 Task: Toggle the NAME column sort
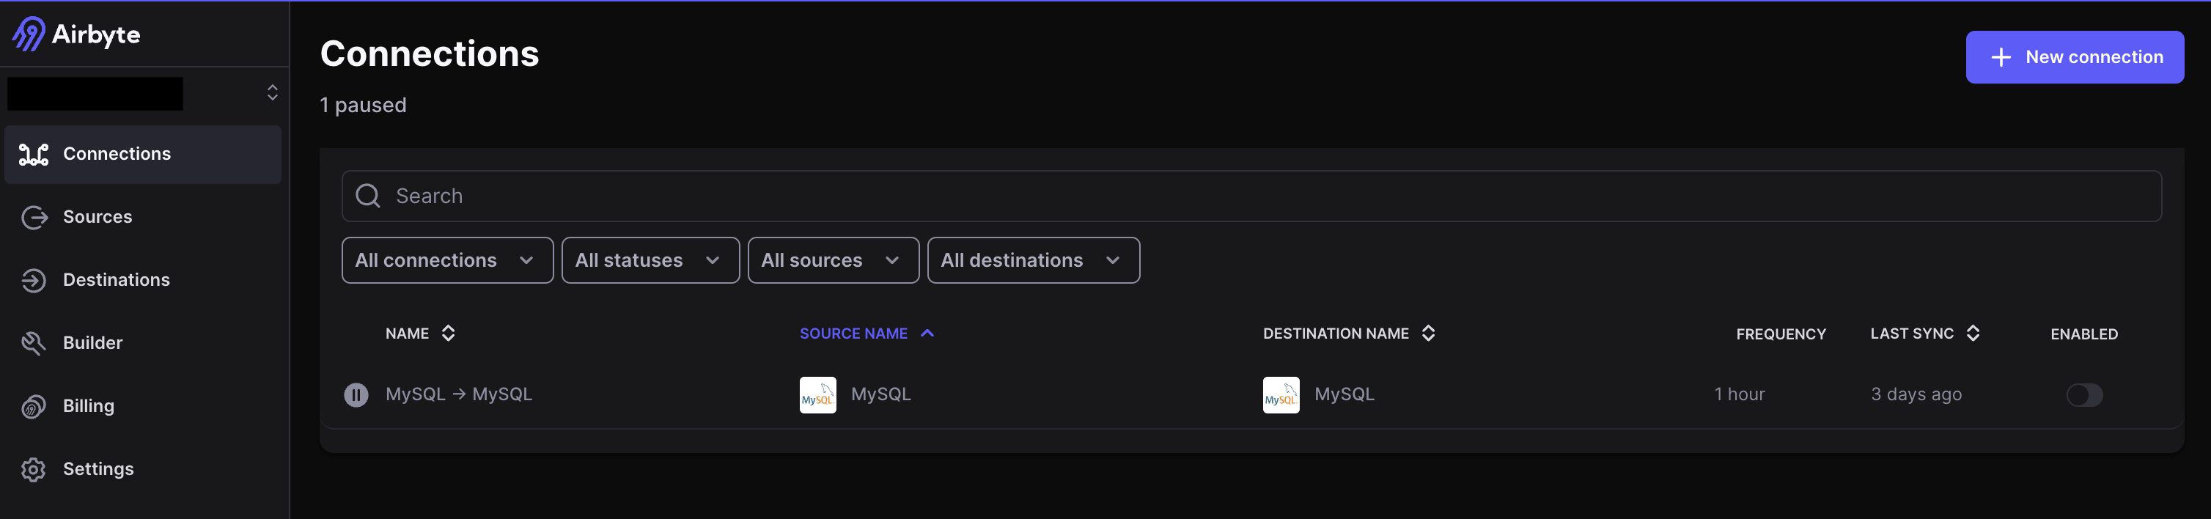click(448, 333)
